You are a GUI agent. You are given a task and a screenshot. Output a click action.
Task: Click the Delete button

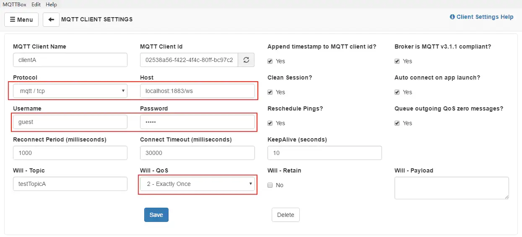(286, 215)
